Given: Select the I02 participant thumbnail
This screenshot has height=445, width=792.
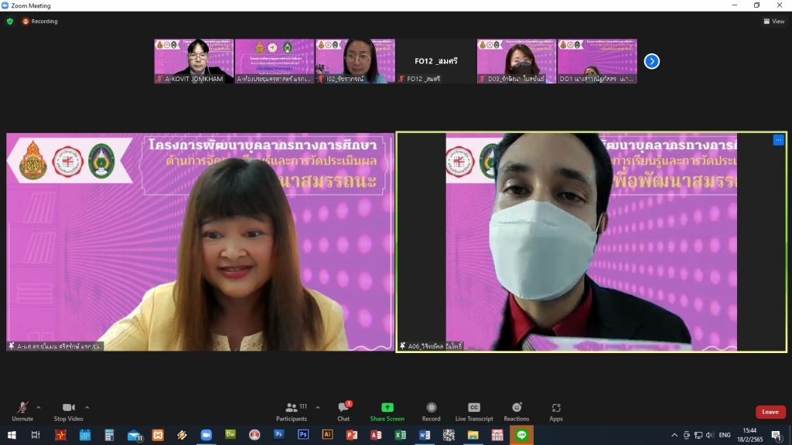Looking at the screenshot, I should [355, 61].
